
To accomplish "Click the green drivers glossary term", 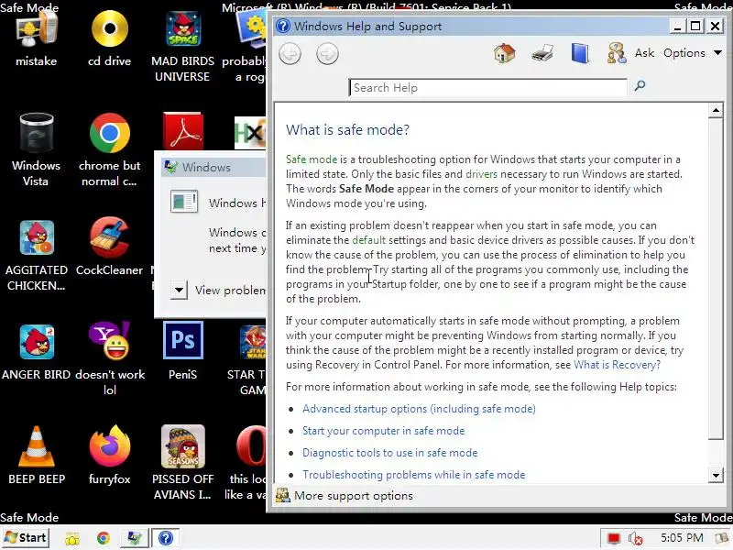I will tap(482, 174).
